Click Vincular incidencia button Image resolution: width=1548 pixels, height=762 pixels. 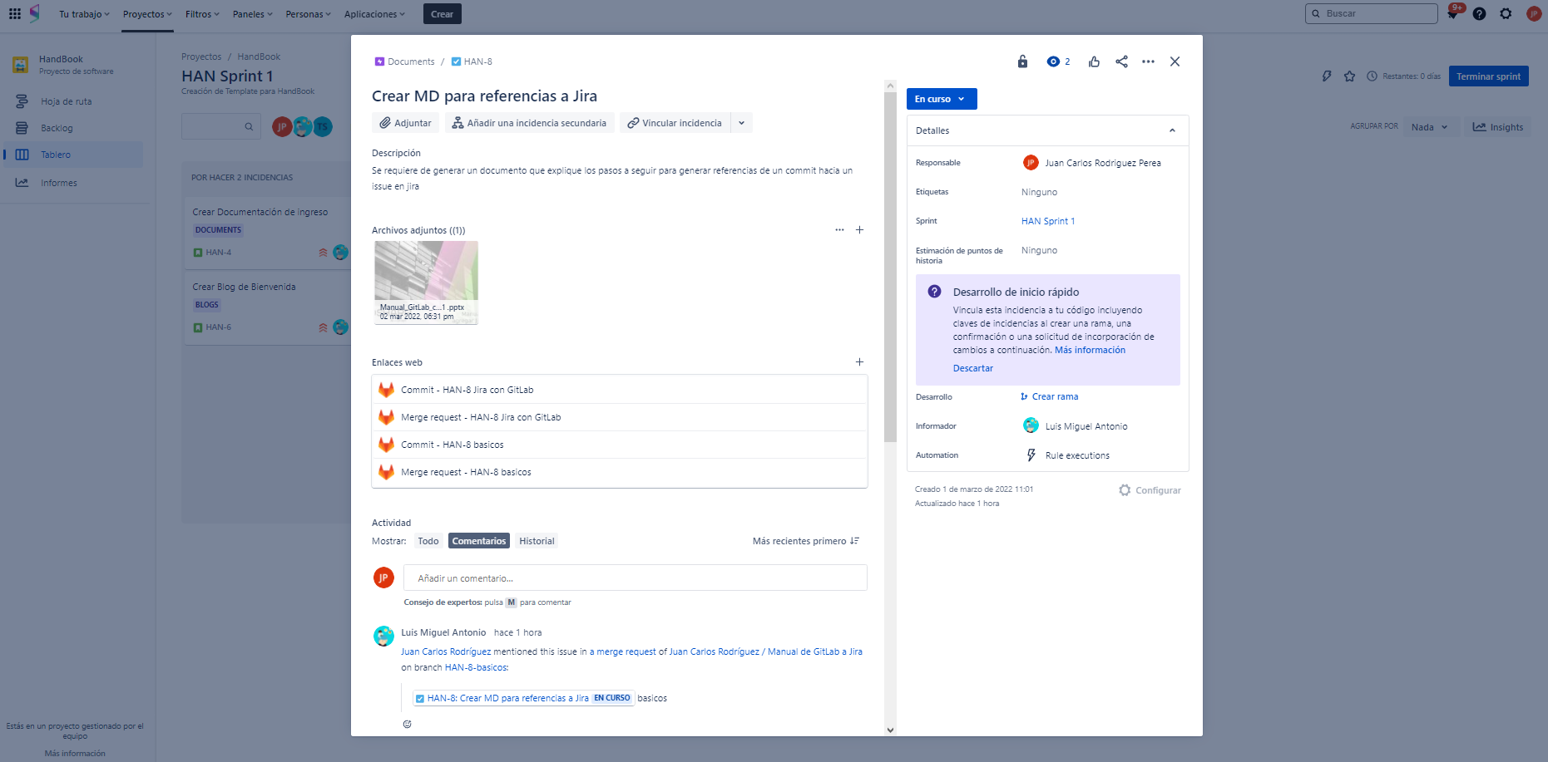[x=675, y=123]
